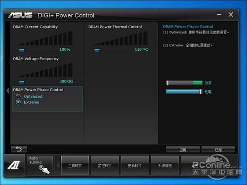Open the 监控软件 menu
This screenshot has height=185, width=247.
click(105, 165)
